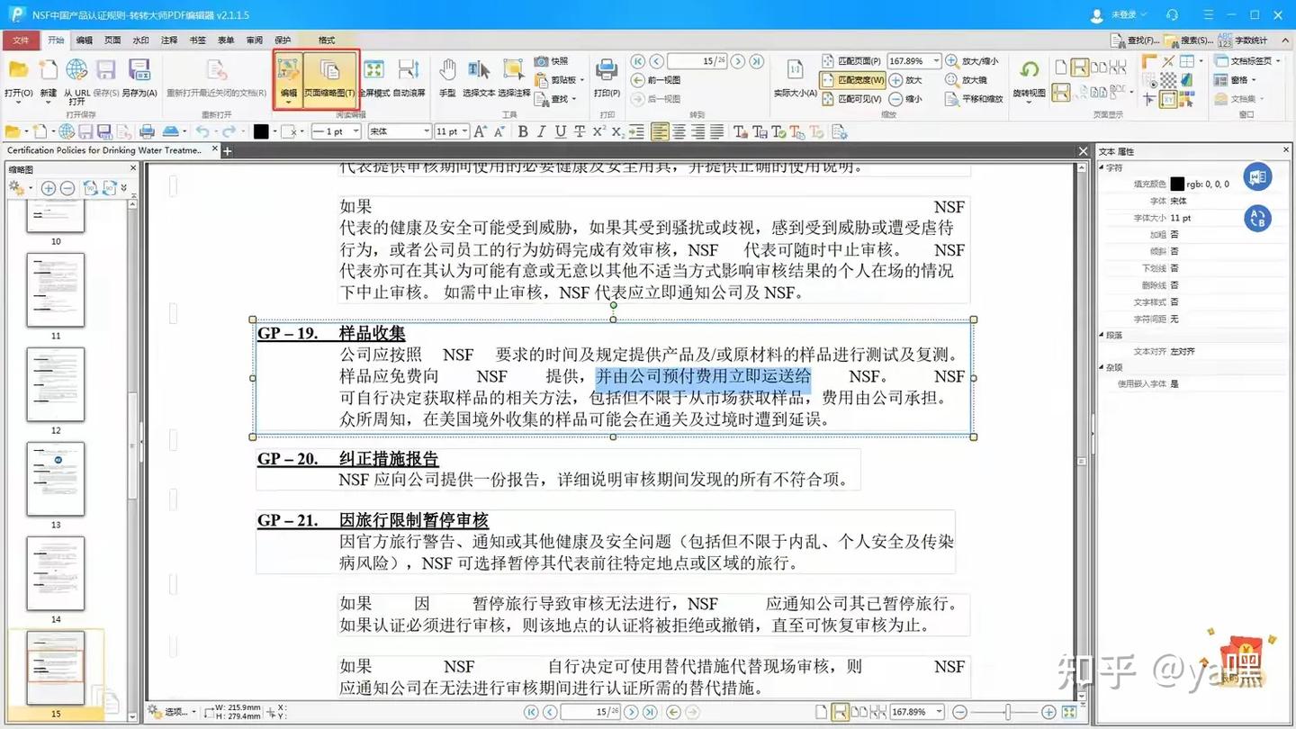
Task: Enable 匹配宽度(W) fit width
Action: 852,80
